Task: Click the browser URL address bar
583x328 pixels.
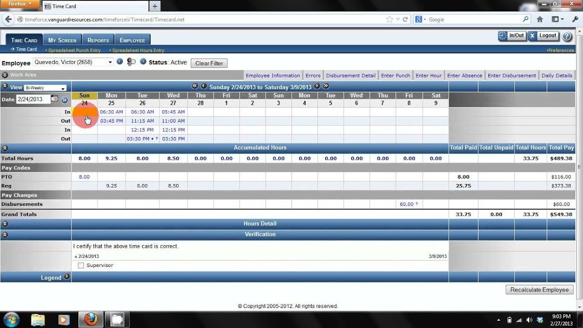Action: (200, 20)
